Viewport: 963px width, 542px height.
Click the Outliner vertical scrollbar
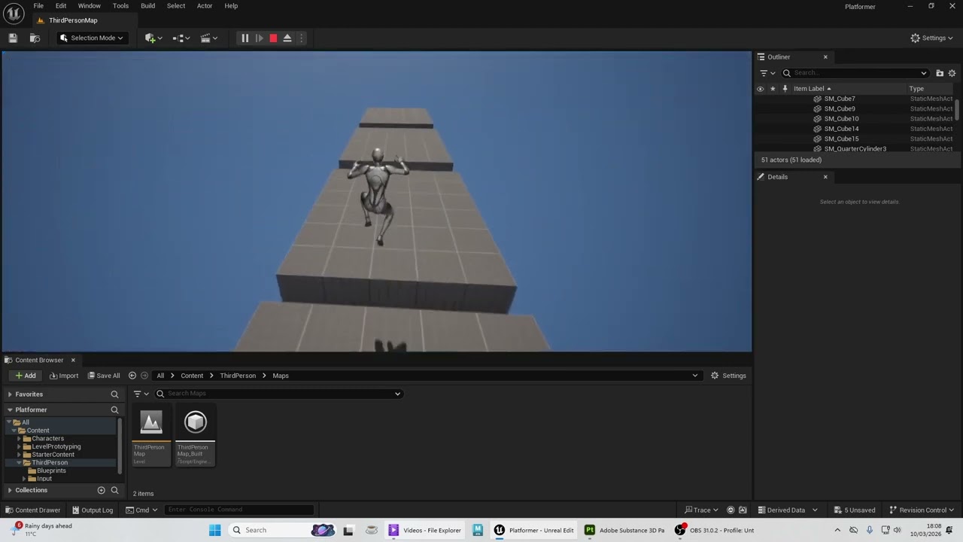958,110
